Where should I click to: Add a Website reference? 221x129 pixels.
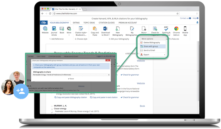click(x=45, y=30)
